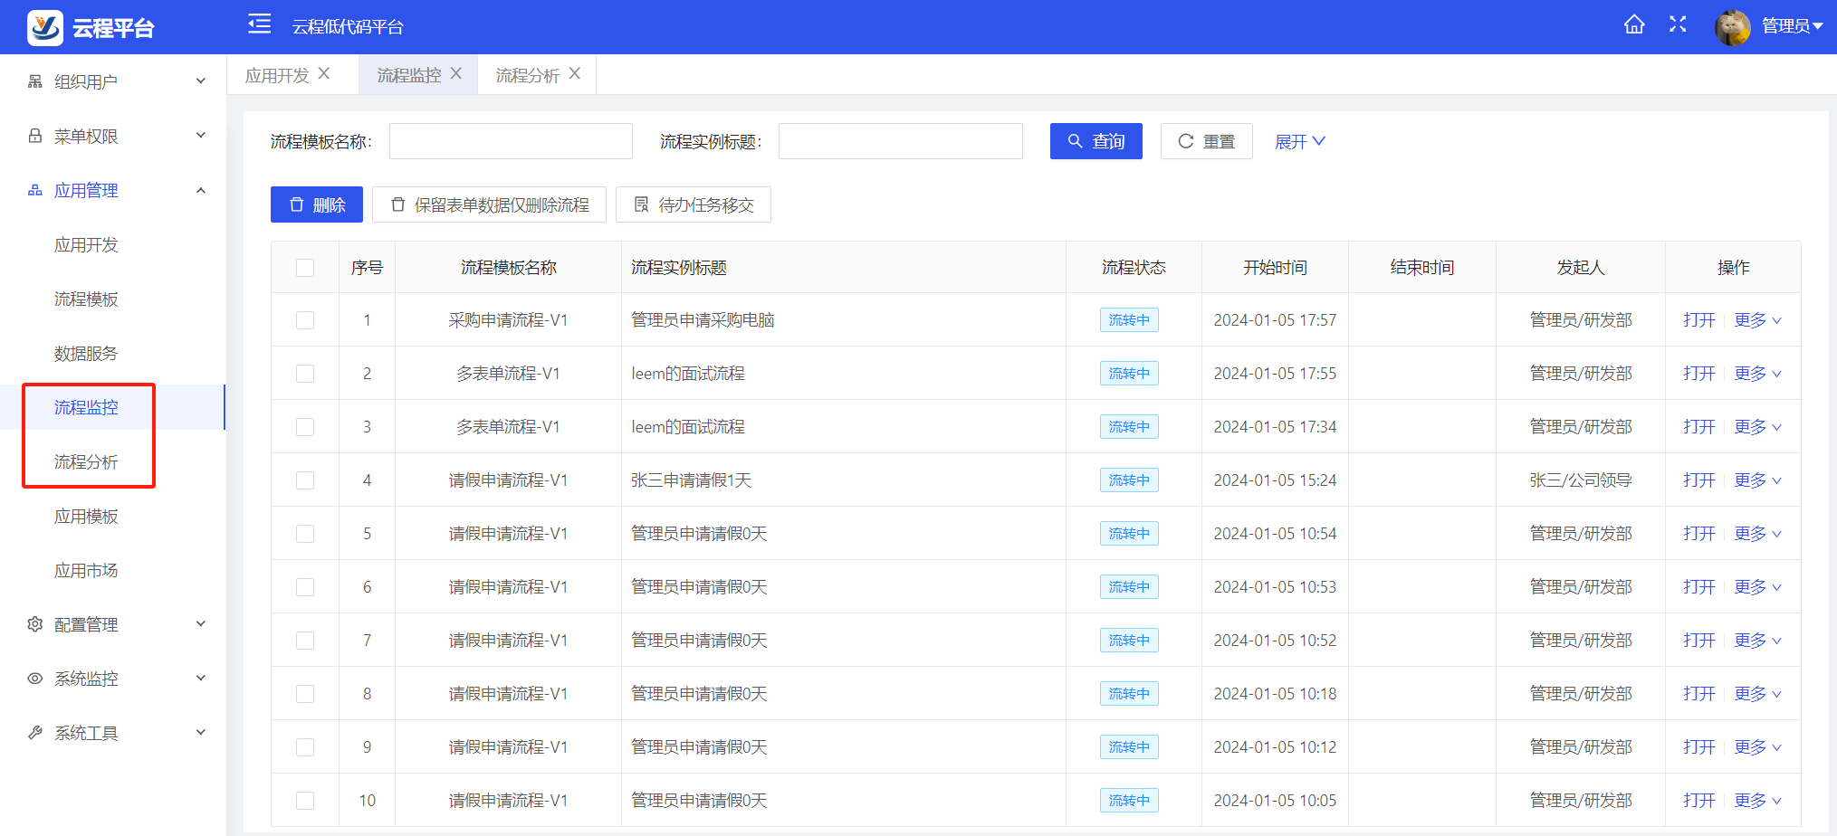1837x836 pixels.
Task: Expand more filters via 展开
Action: (1300, 141)
